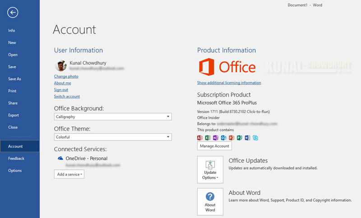Click the OneDrive cloud icon
This screenshot has height=218, width=361.
pos(60,158)
